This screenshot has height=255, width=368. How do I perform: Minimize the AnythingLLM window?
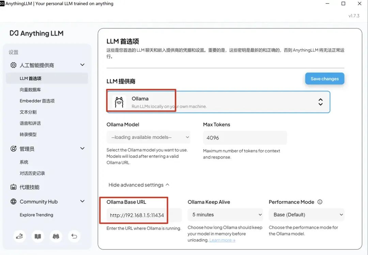pyautogui.click(x=328, y=3)
